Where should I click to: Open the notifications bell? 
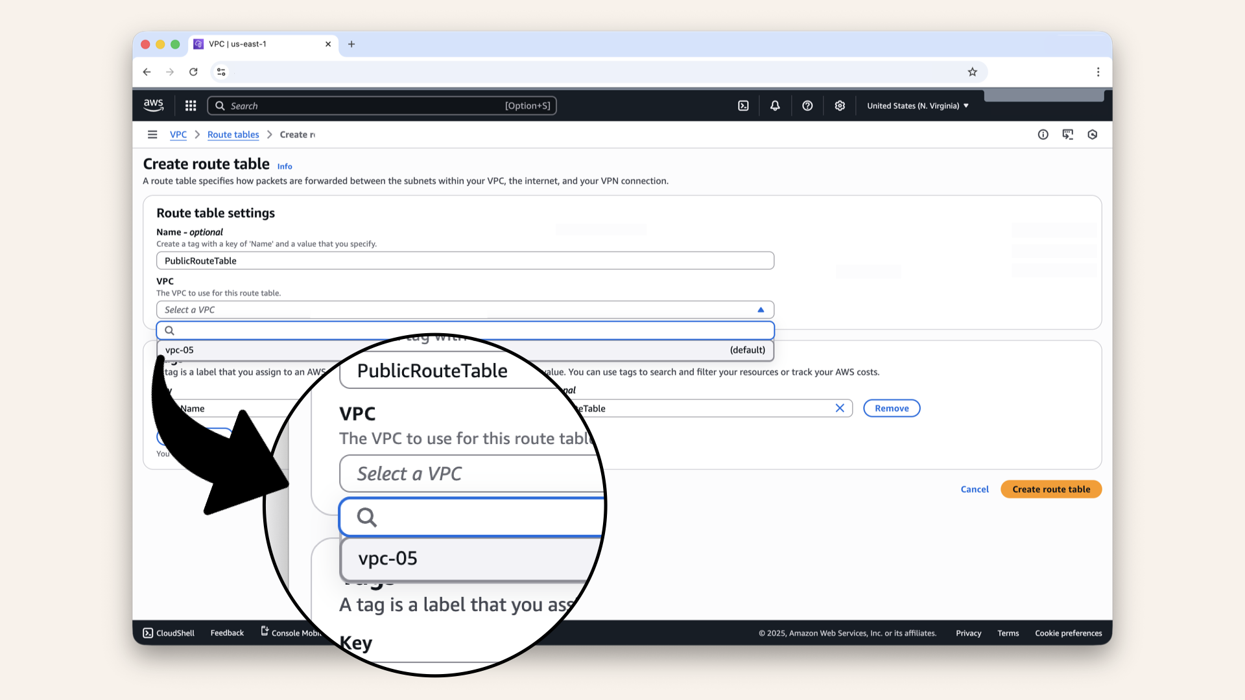pyautogui.click(x=775, y=105)
